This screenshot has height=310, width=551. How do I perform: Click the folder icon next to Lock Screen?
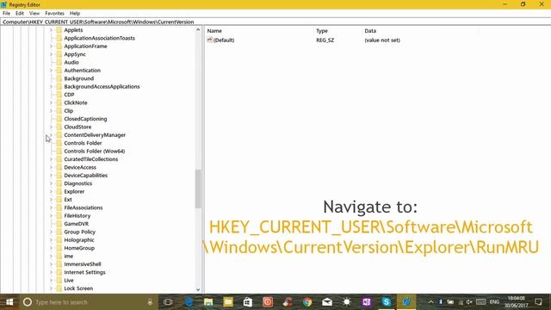click(59, 288)
